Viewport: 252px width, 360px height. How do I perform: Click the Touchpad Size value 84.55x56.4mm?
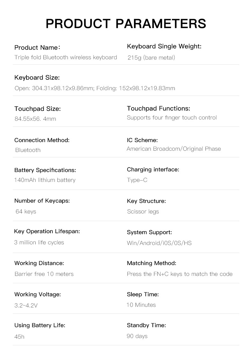35,119
